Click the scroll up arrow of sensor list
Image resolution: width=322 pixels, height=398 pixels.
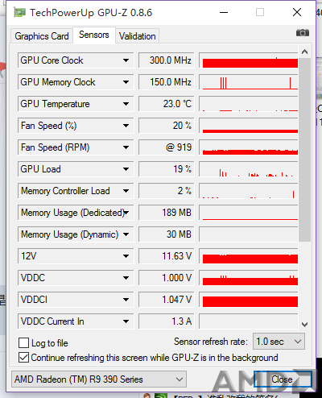click(304, 52)
